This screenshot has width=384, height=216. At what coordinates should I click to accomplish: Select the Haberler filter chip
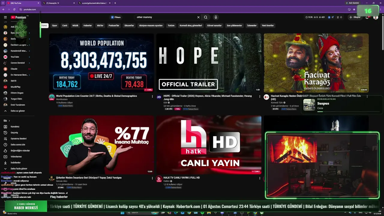pos(88,25)
